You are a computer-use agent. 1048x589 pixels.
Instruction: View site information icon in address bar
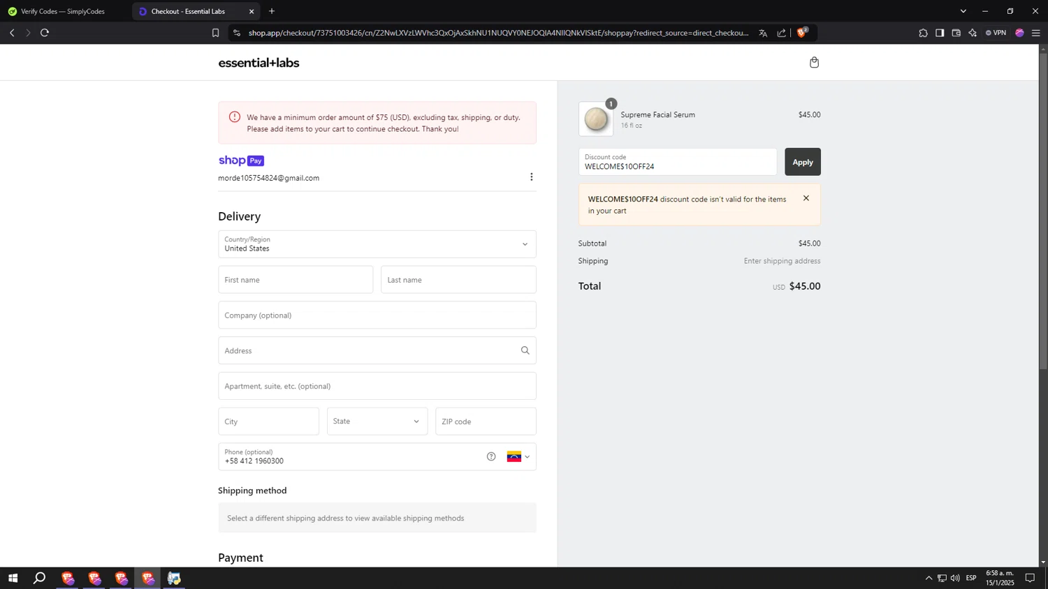tap(237, 33)
